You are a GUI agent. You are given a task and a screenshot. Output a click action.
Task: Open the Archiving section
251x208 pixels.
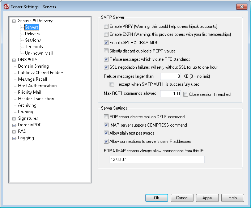pyautogui.click(x=27, y=105)
